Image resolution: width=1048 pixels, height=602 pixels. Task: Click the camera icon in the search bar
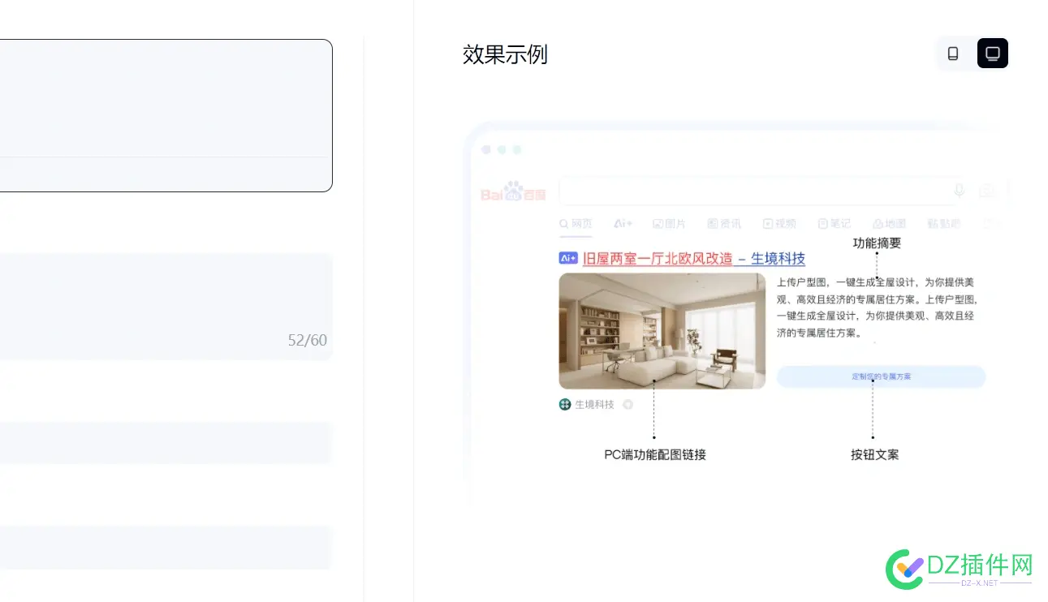tap(986, 190)
